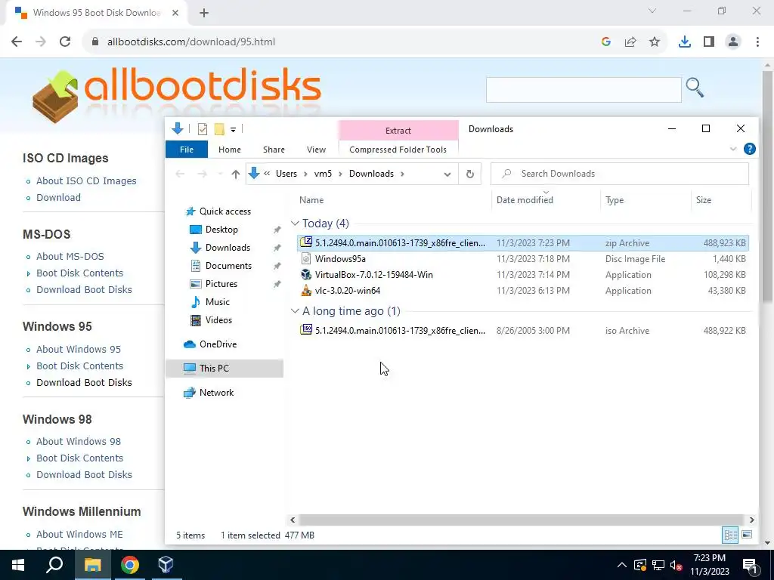Open new Chrome tab
The width and height of the screenshot is (774, 580).
[204, 13]
